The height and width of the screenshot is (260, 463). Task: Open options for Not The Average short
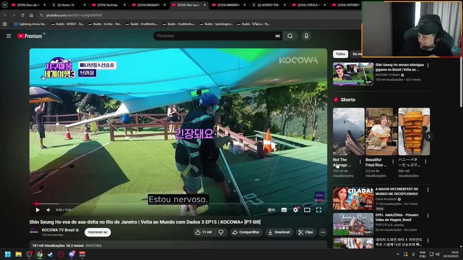point(360,162)
